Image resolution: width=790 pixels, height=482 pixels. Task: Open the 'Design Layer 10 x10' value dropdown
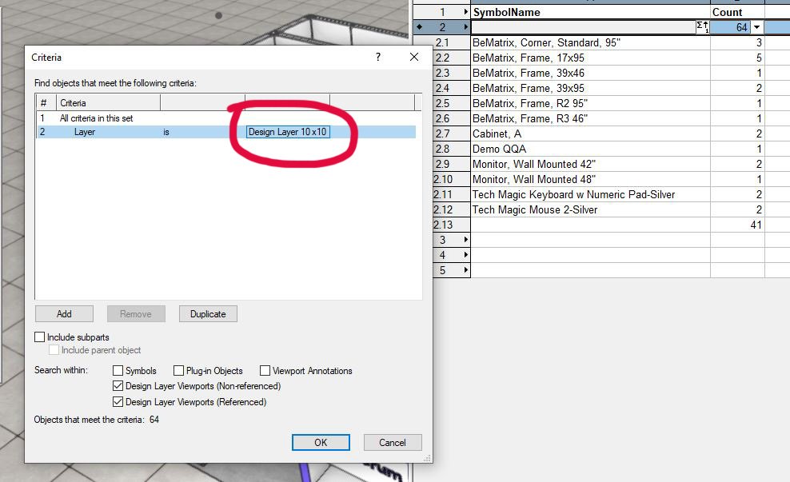[288, 131]
